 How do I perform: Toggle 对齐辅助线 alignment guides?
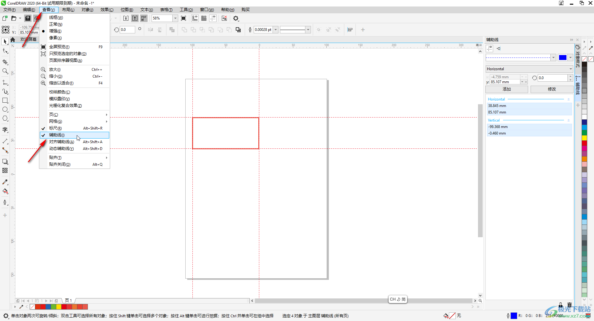coord(75,142)
